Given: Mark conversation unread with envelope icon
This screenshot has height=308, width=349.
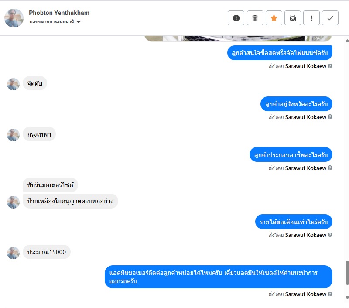Looking at the screenshot, I should click(x=293, y=18).
